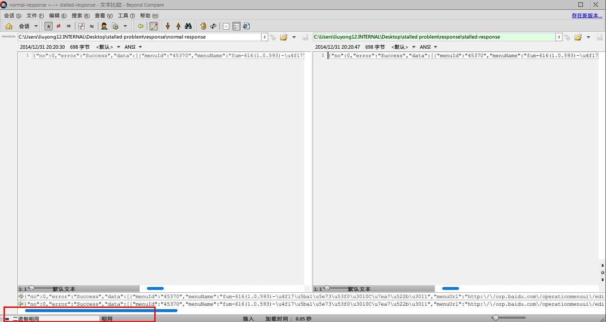Viewport: 606px width, 322px height.
Task: Click left pane save icon
Action: click(x=305, y=38)
